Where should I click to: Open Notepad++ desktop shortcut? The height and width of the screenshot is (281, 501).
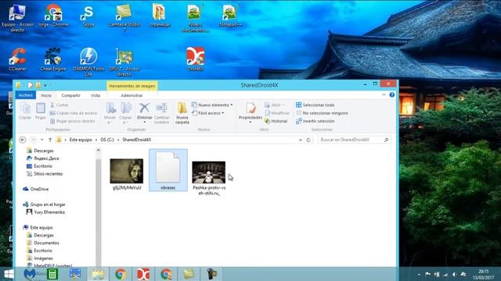[x=231, y=16]
